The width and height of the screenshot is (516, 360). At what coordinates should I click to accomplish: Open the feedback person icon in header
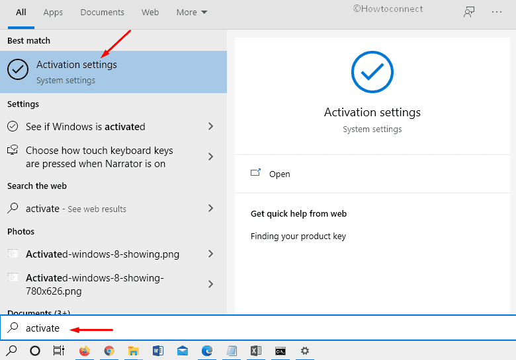[x=469, y=12]
